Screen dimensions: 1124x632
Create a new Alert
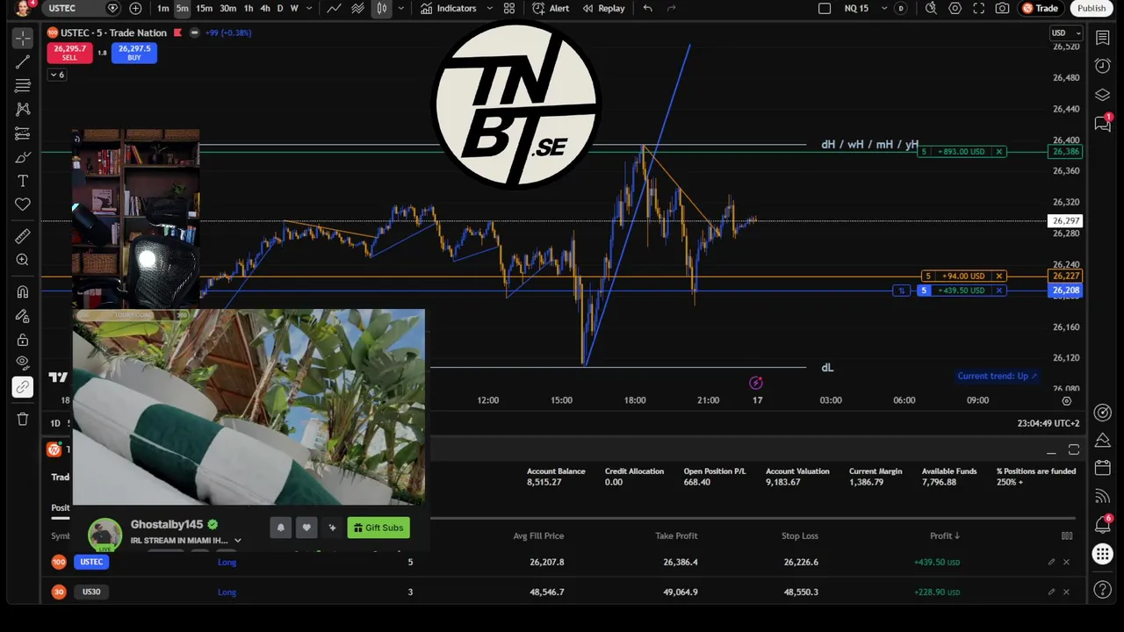(x=551, y=8)
